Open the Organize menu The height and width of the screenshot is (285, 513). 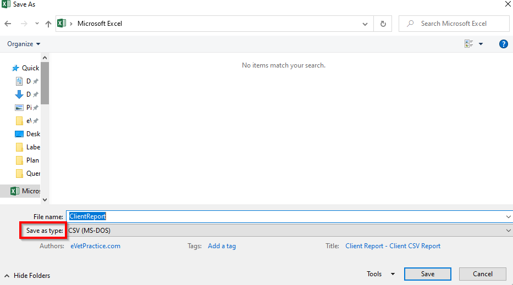click(24, 44)
